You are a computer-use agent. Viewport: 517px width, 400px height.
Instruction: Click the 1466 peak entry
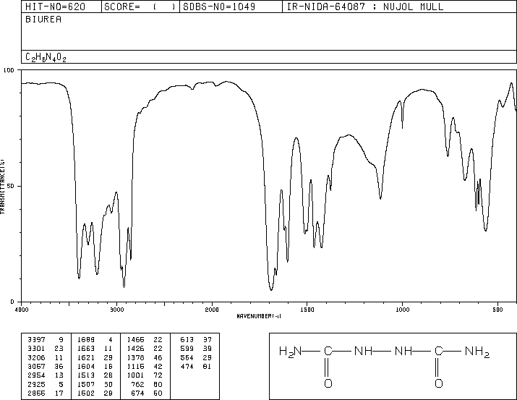pos(145,339)
